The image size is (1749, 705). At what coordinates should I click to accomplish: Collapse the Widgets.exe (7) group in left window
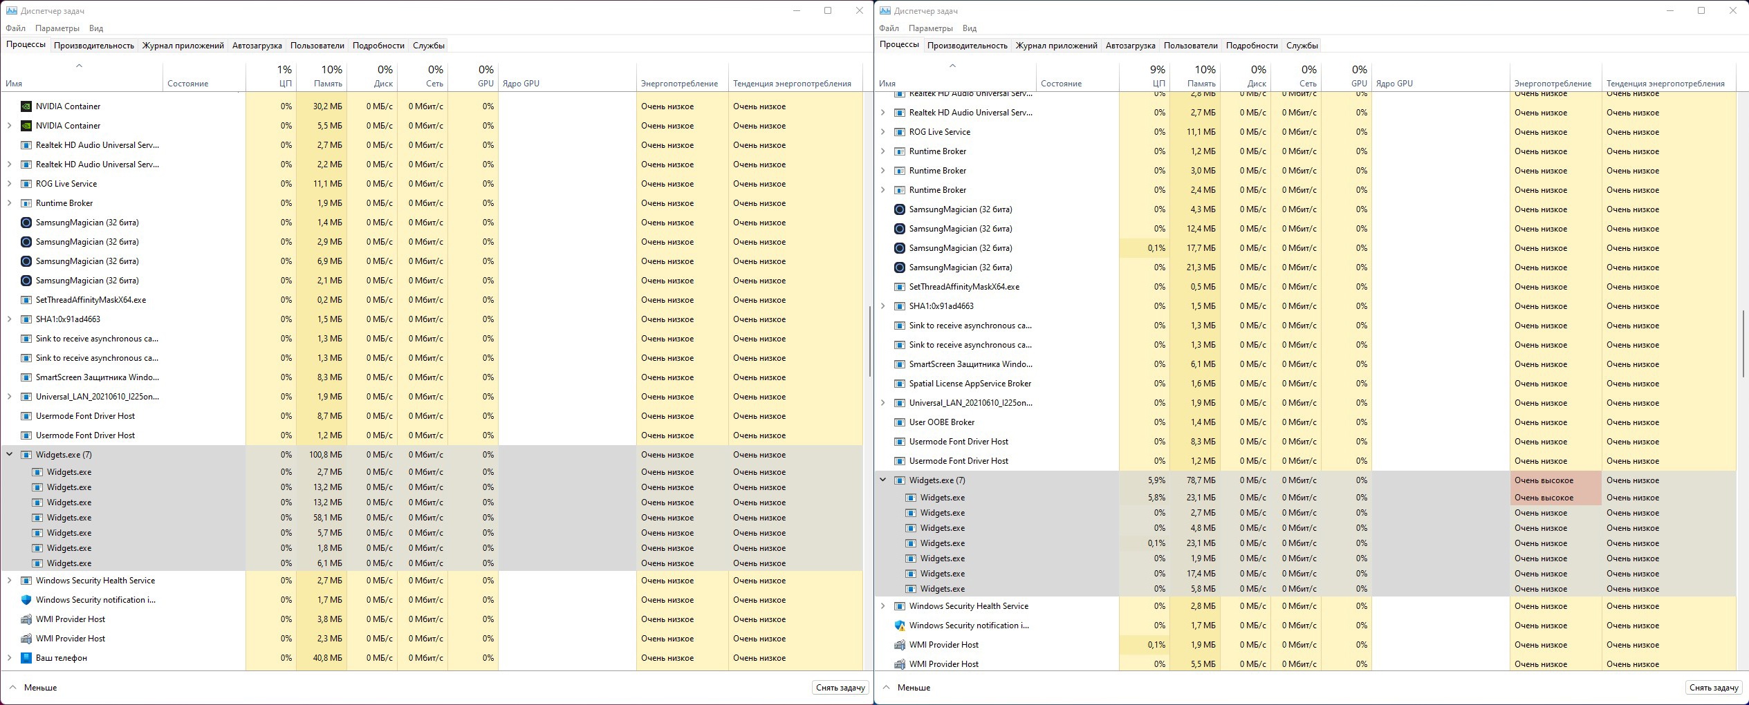(9, 455)
